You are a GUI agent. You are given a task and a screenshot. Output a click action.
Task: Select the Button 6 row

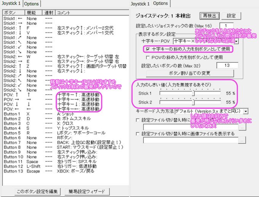[66, 138]
